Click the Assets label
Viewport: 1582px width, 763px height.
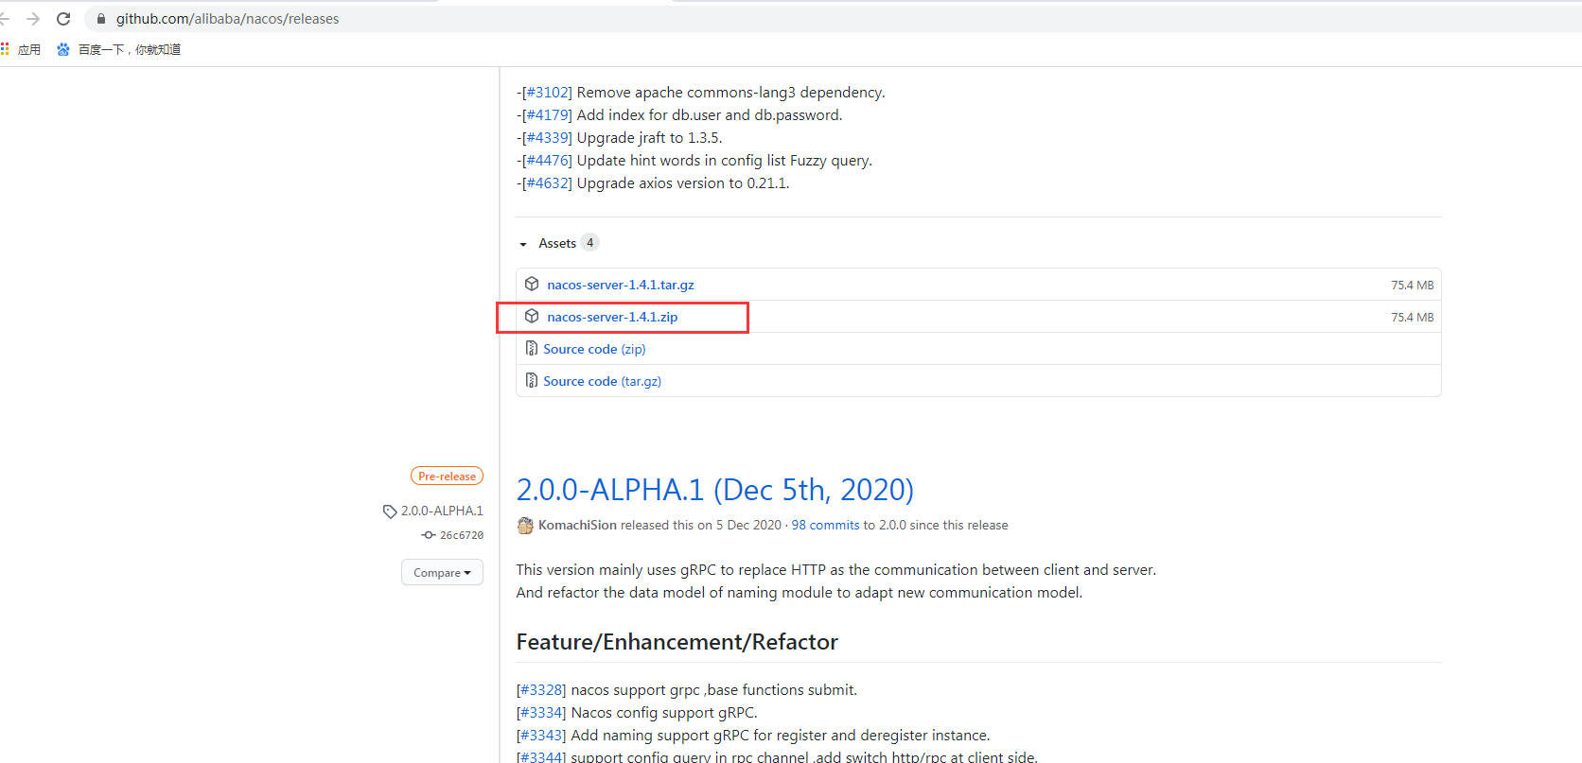point(557,243)
